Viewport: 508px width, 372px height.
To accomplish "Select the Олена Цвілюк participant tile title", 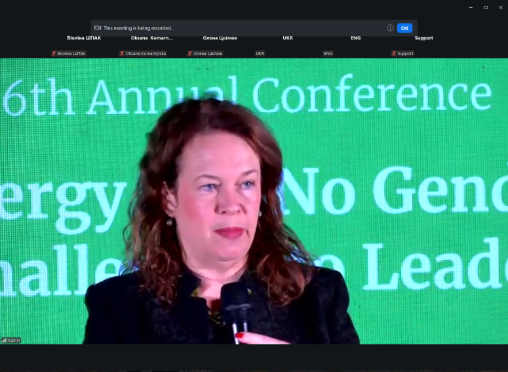I will tap(220, 38).
